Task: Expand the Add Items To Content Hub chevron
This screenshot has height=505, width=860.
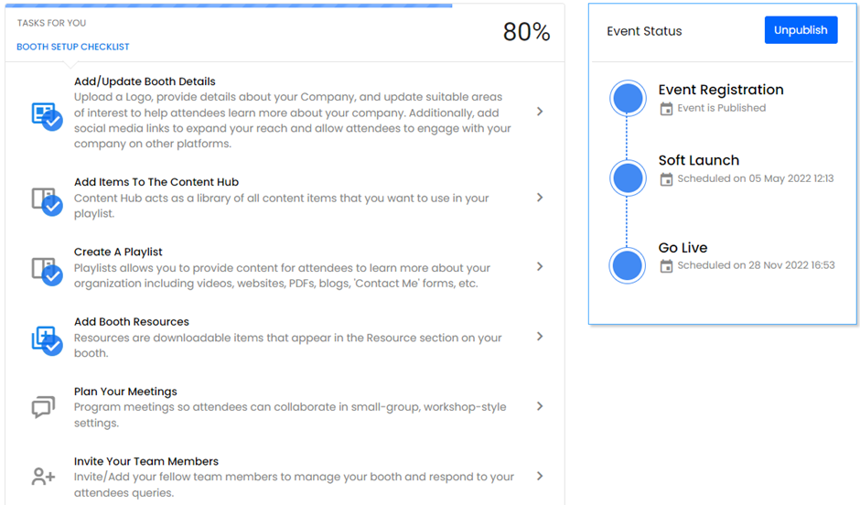Action: [x=540, y=198]
